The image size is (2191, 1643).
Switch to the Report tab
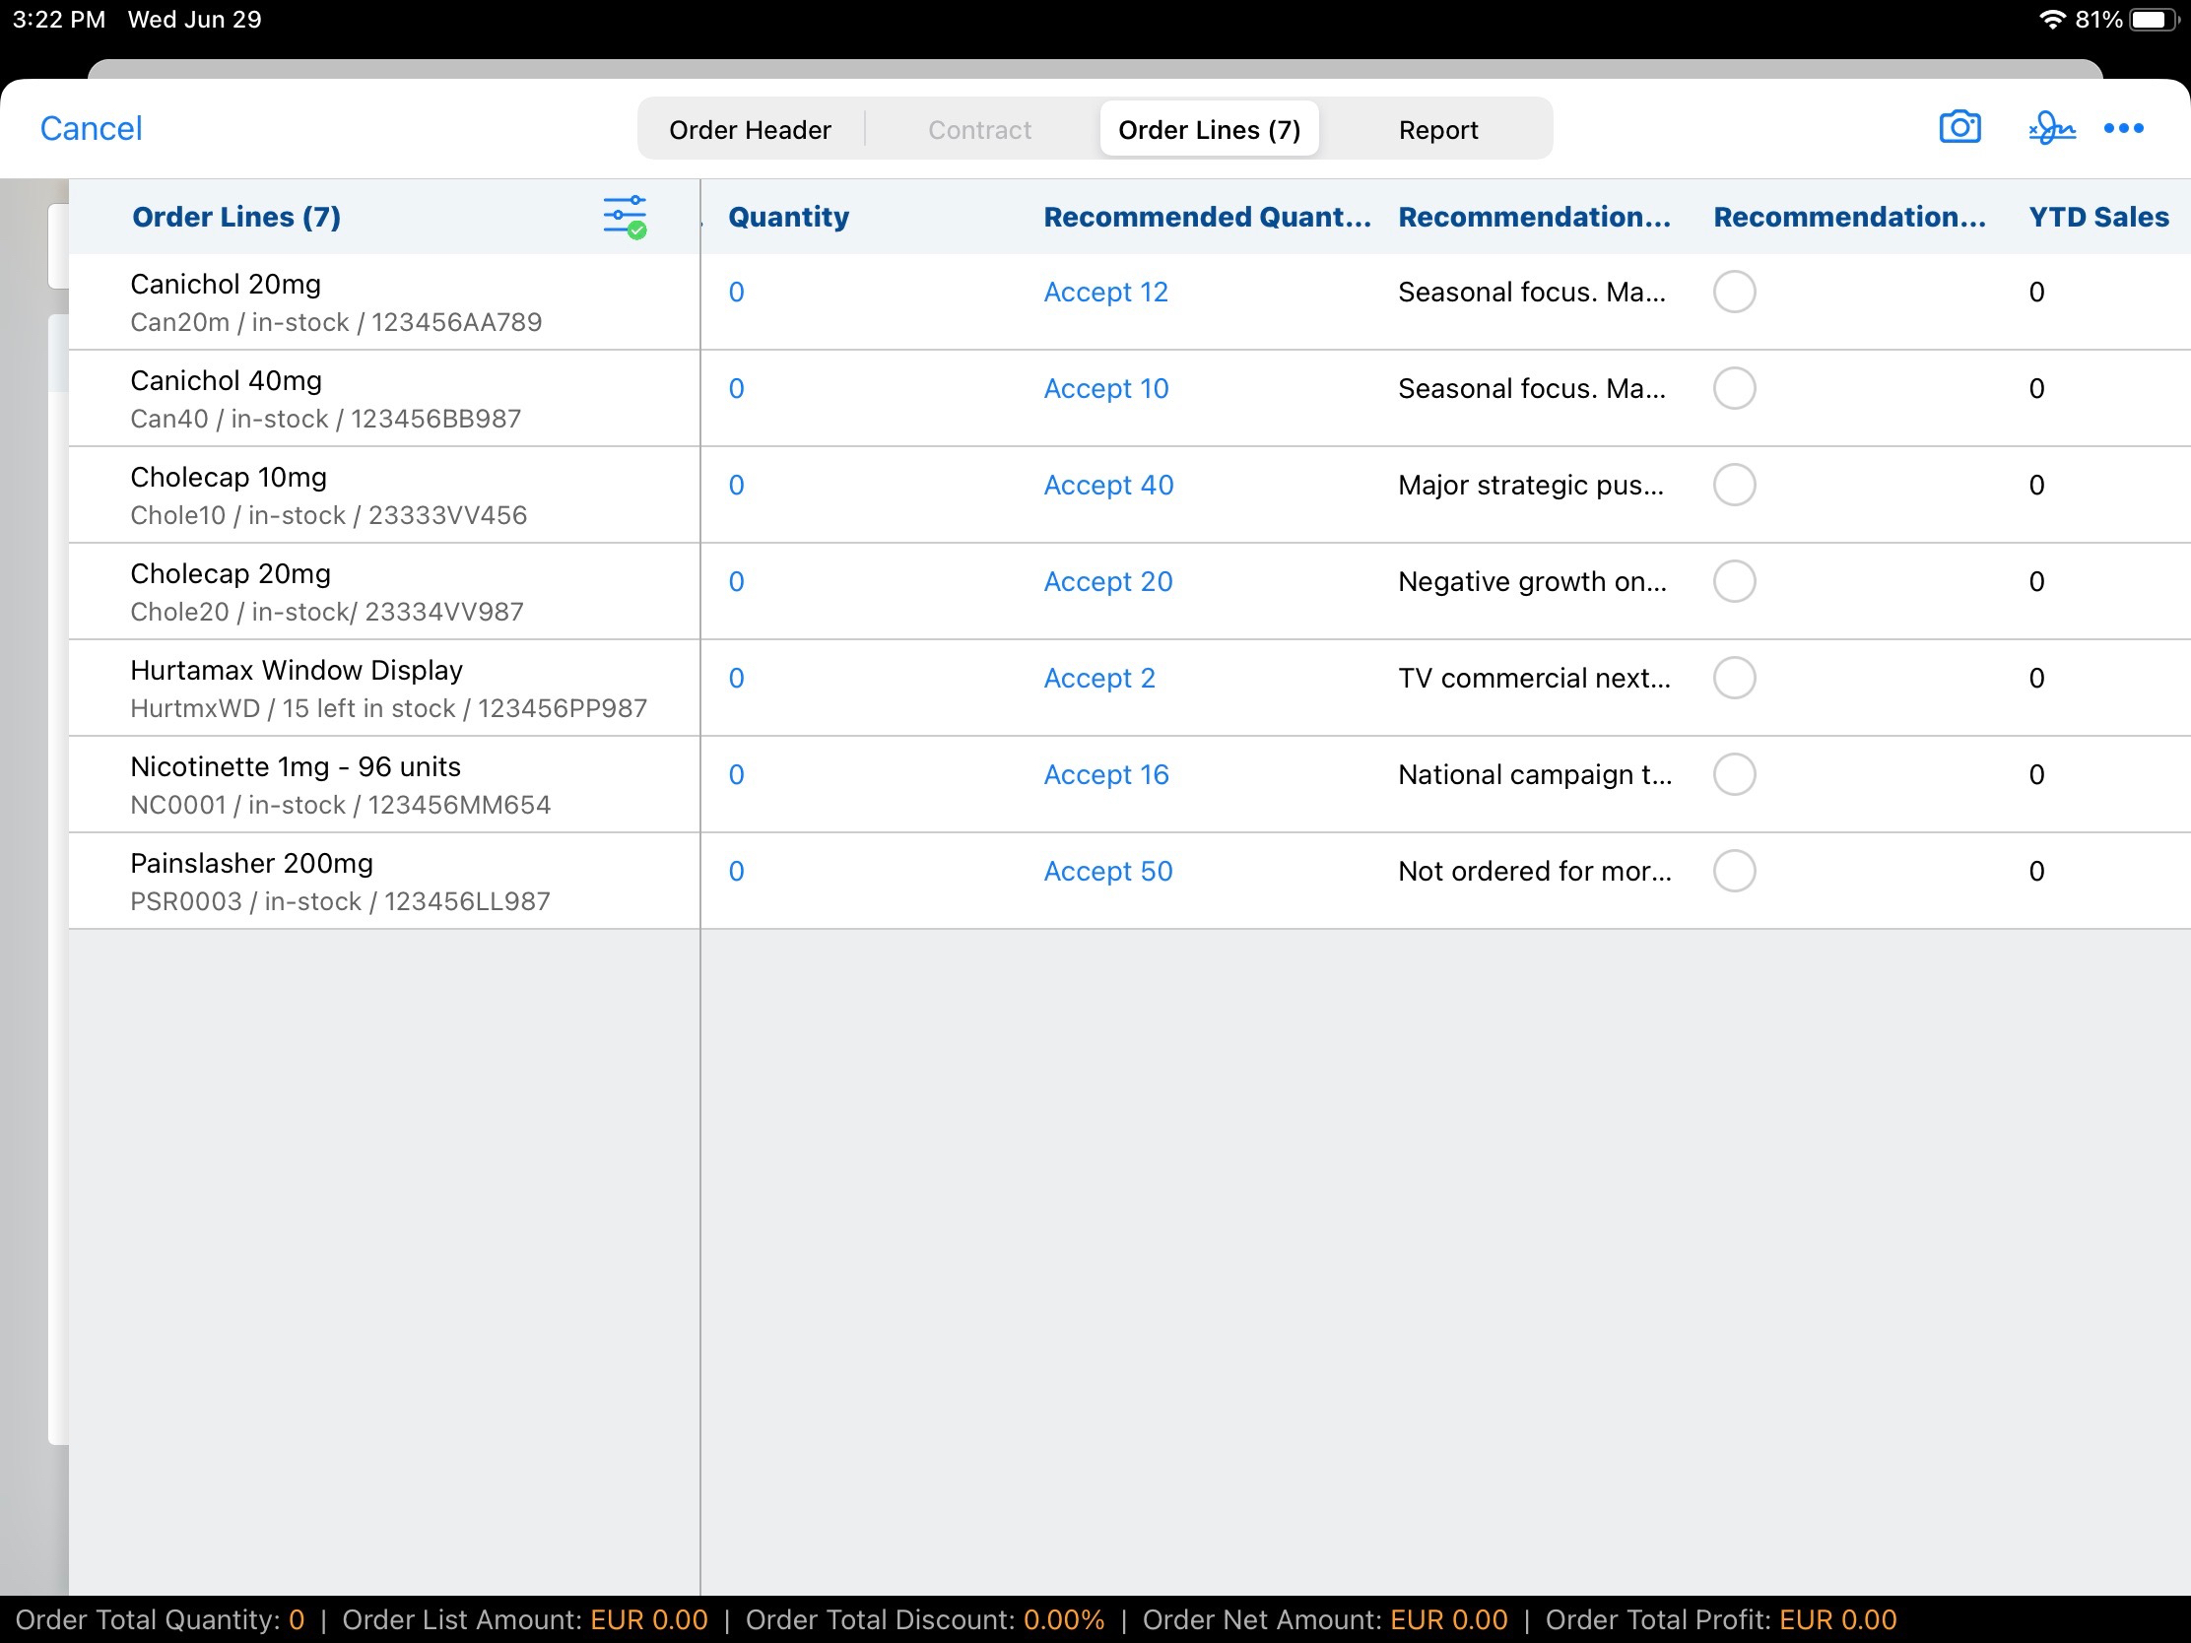1437,130
